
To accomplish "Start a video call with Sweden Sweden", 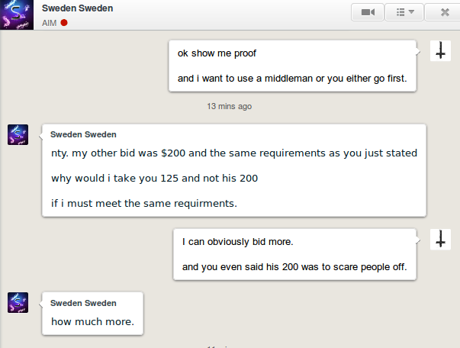I will (368, 12).
